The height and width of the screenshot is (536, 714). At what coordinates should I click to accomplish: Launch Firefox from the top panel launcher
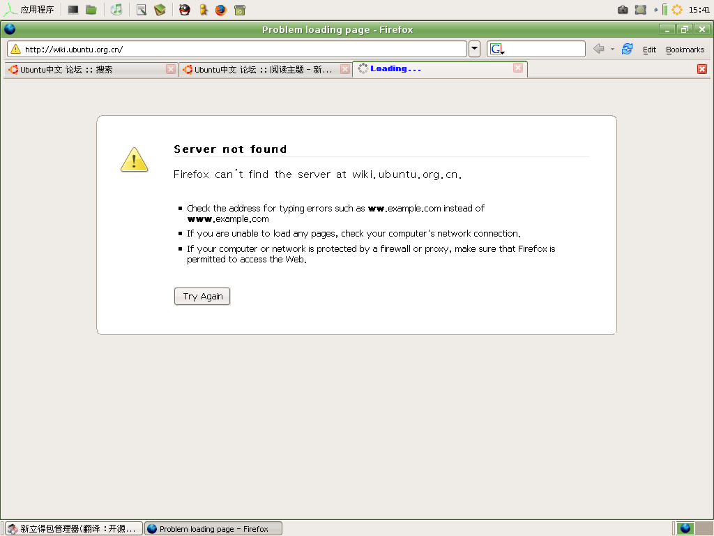tap(221, 10)
